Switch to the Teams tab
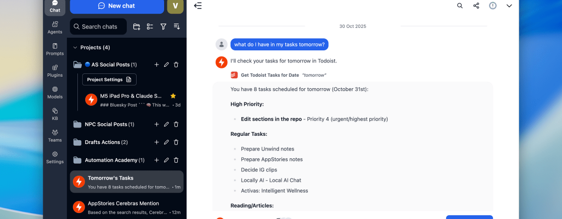 (x=55, y=135)
